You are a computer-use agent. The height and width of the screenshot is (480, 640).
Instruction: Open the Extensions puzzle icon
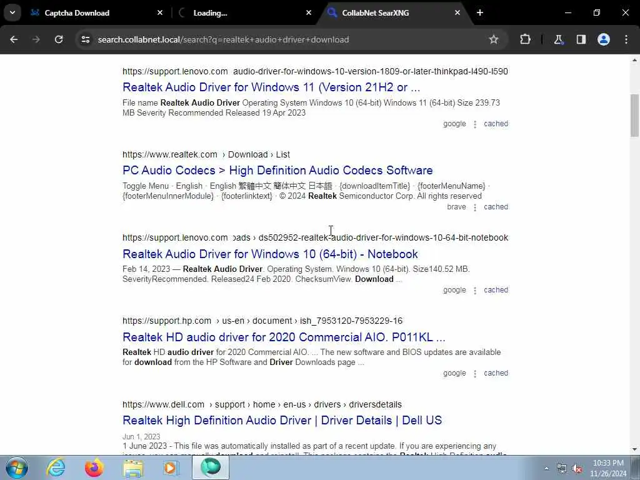[525, 39]
